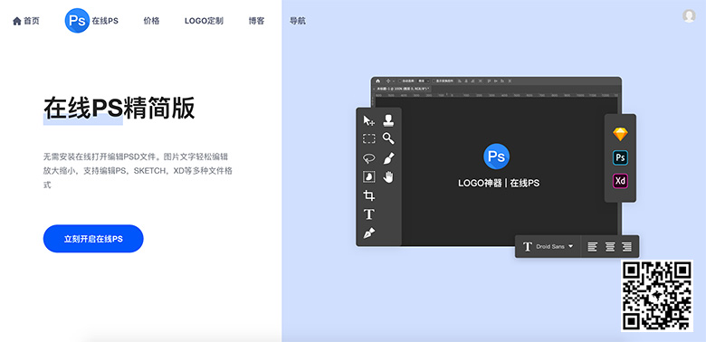Open the user avatar in top right
706x342 pixels.
coord(689,15)
